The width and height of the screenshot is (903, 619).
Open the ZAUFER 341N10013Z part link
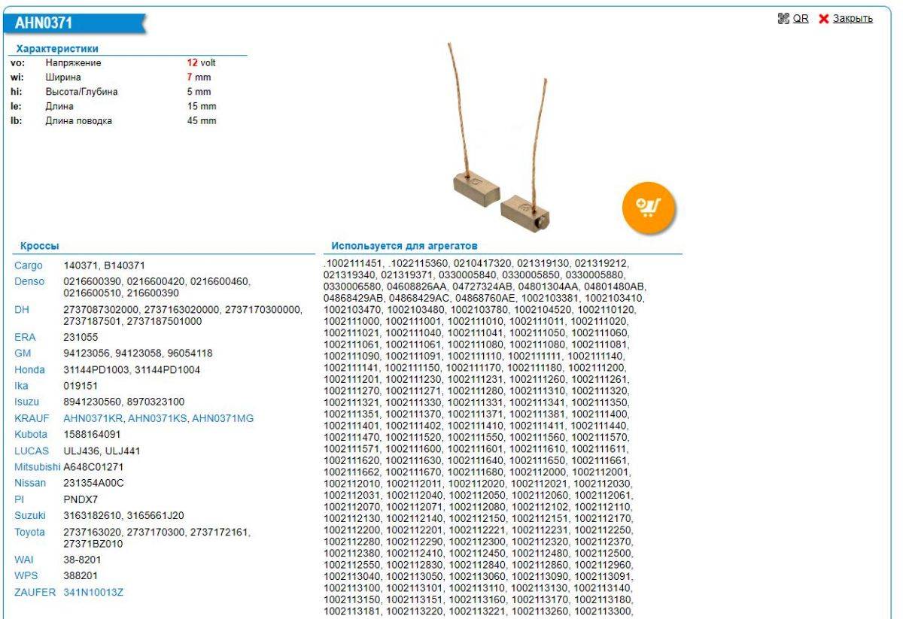pyautogui.click(x=93, y=592)
